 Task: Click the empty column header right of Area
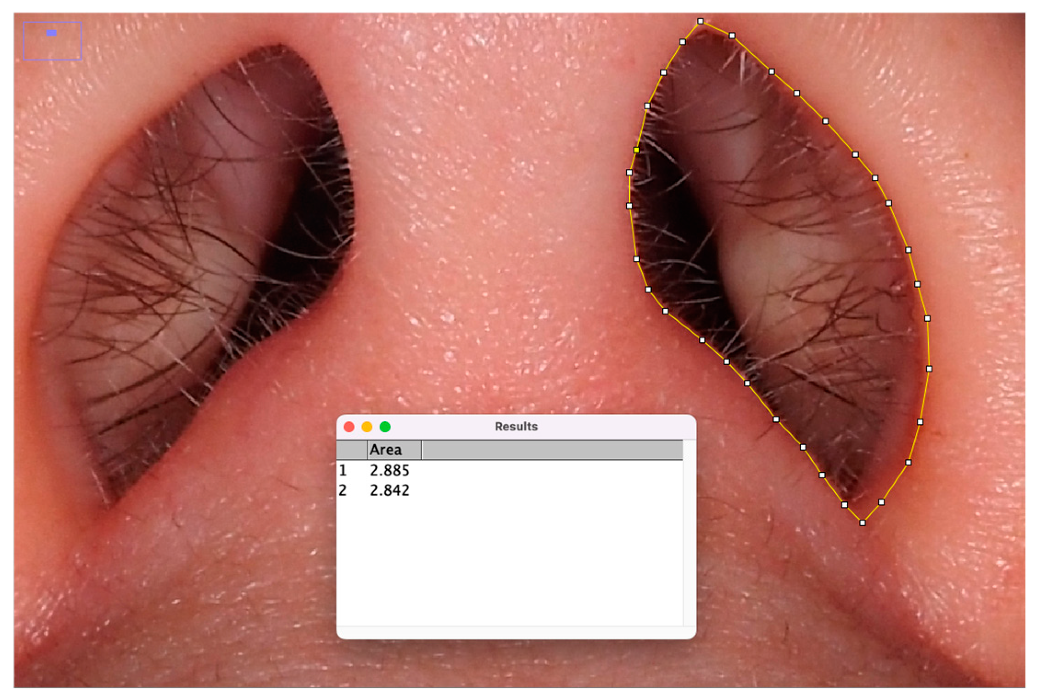(552, 450)
